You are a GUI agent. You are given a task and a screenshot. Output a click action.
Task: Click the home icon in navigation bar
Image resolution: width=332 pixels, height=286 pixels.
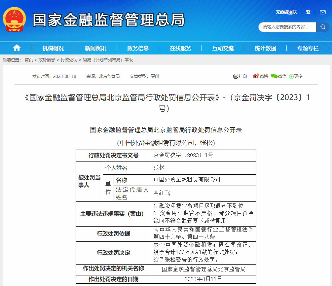tap(17, 48)
